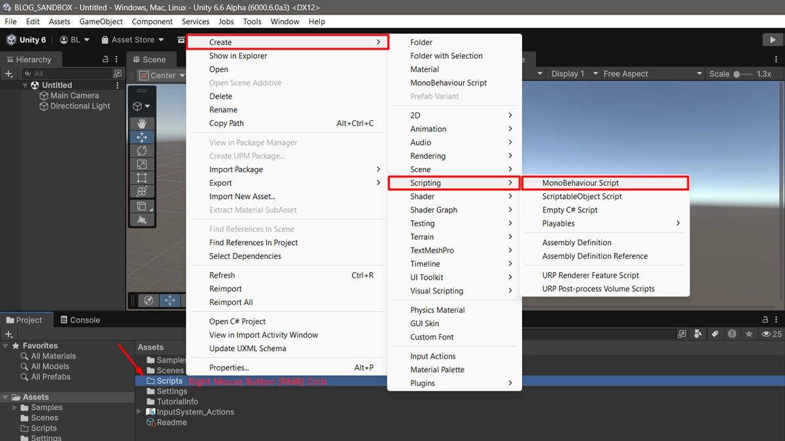785x441 pixels.
Task: Open the File menu
Action: [10, 22]
